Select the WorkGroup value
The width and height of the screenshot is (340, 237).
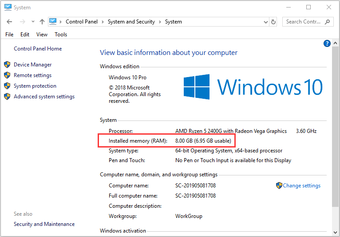[x=189, y=216]
